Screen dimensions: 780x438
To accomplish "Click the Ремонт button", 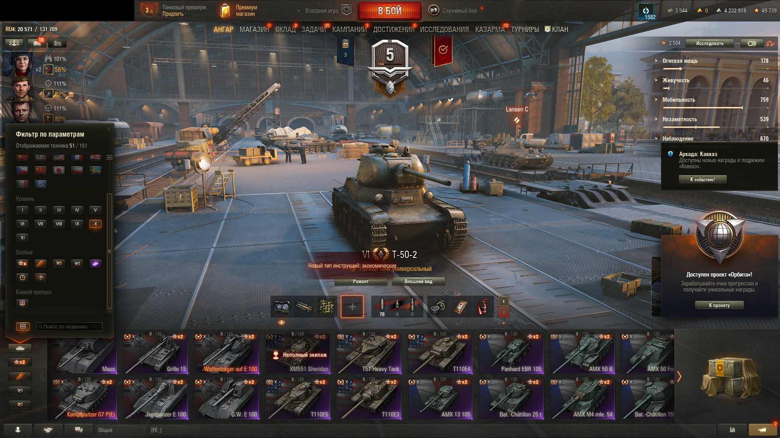I will pyautogui.click(x=361, y=281).
